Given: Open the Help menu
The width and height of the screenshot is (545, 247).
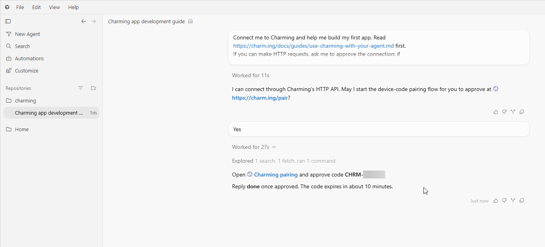Looking at the screenshot, I should coord(73,7).
